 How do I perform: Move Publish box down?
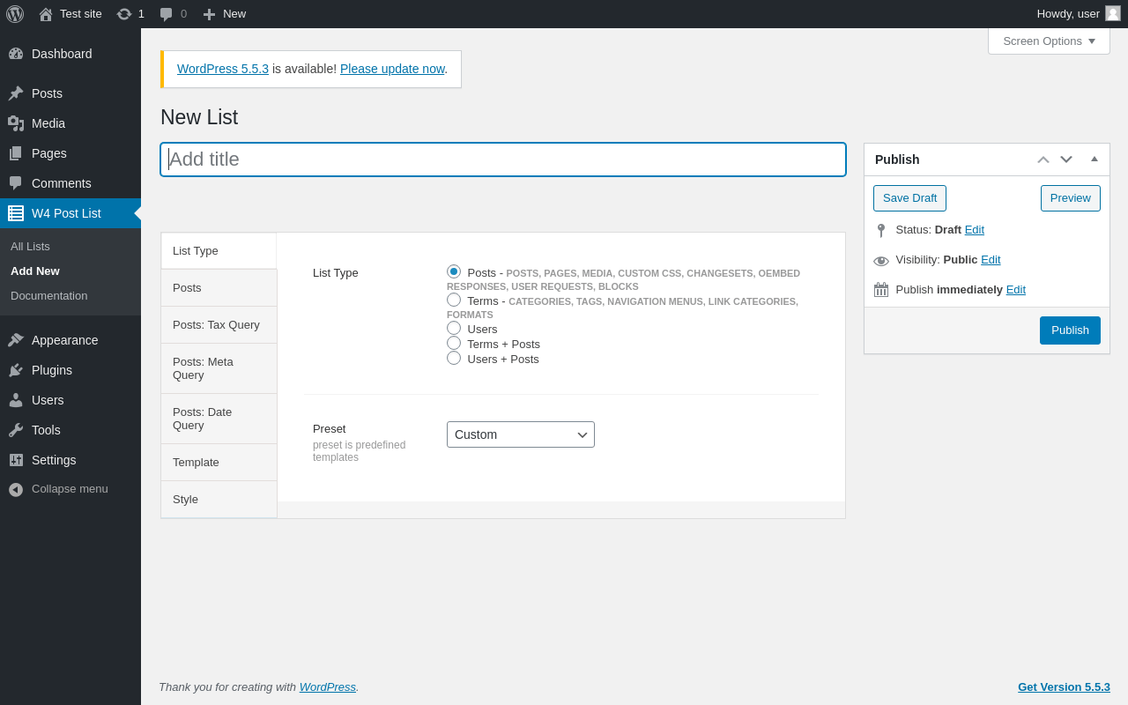(1066, 160)
